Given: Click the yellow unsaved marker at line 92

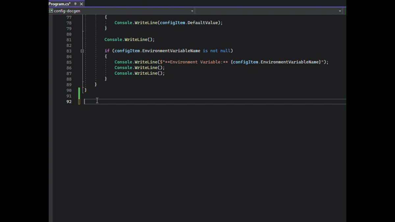Looking at the screenshot, I should click(79, 102).
